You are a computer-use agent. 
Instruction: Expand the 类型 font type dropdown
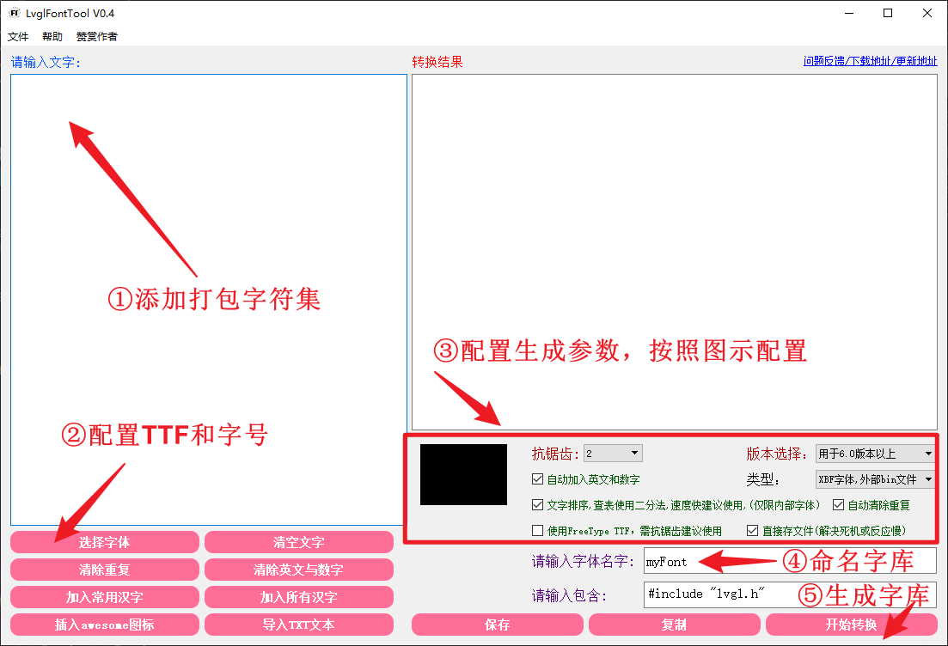coord(876,479)
